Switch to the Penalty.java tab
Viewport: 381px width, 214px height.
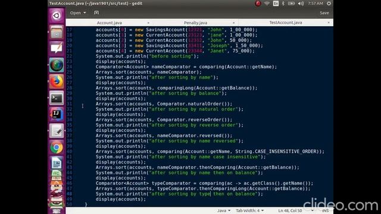(x=195, y=23)
